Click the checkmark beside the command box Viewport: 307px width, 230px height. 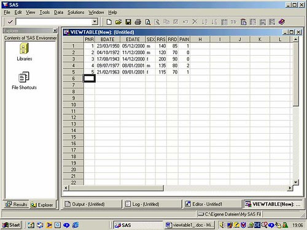(10, 21)
